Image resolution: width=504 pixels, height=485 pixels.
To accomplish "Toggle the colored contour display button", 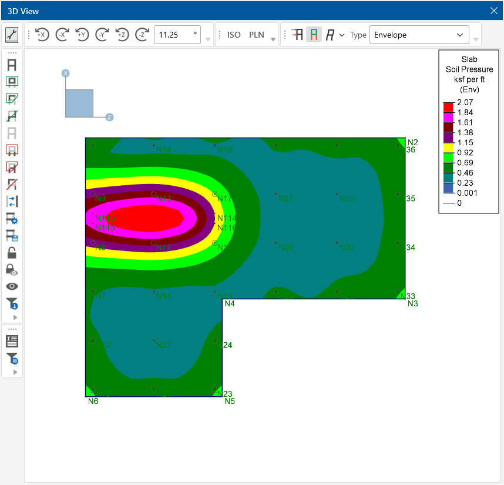I will pos(314,35).
